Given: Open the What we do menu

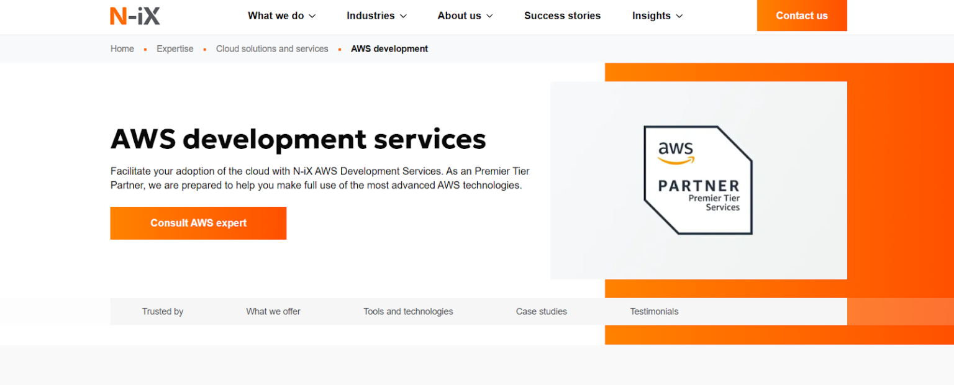Looking at the screenshot, I should [x=276, y=16].
